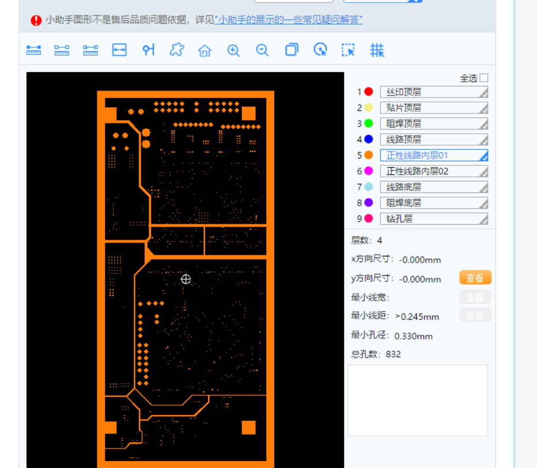Click the corner arrow on 线路顶层 box
The height and width of the screenshot is (468, 537).
483,141
